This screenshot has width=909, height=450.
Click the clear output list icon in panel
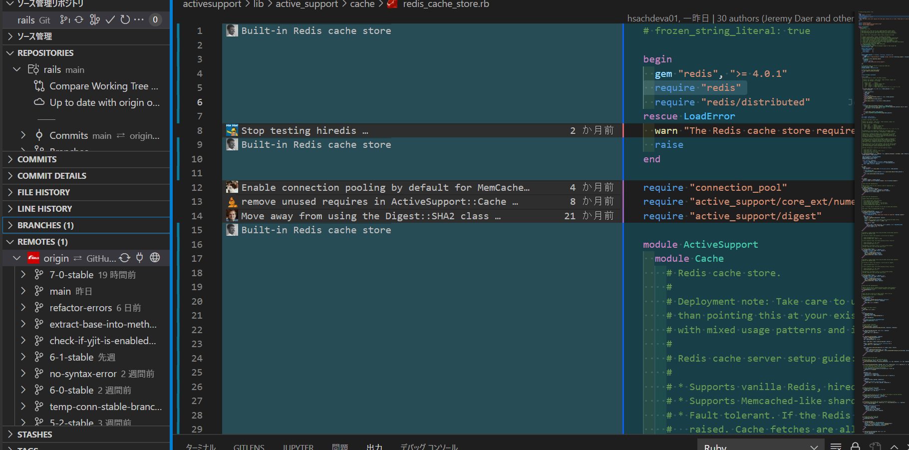tap(836, 446)
